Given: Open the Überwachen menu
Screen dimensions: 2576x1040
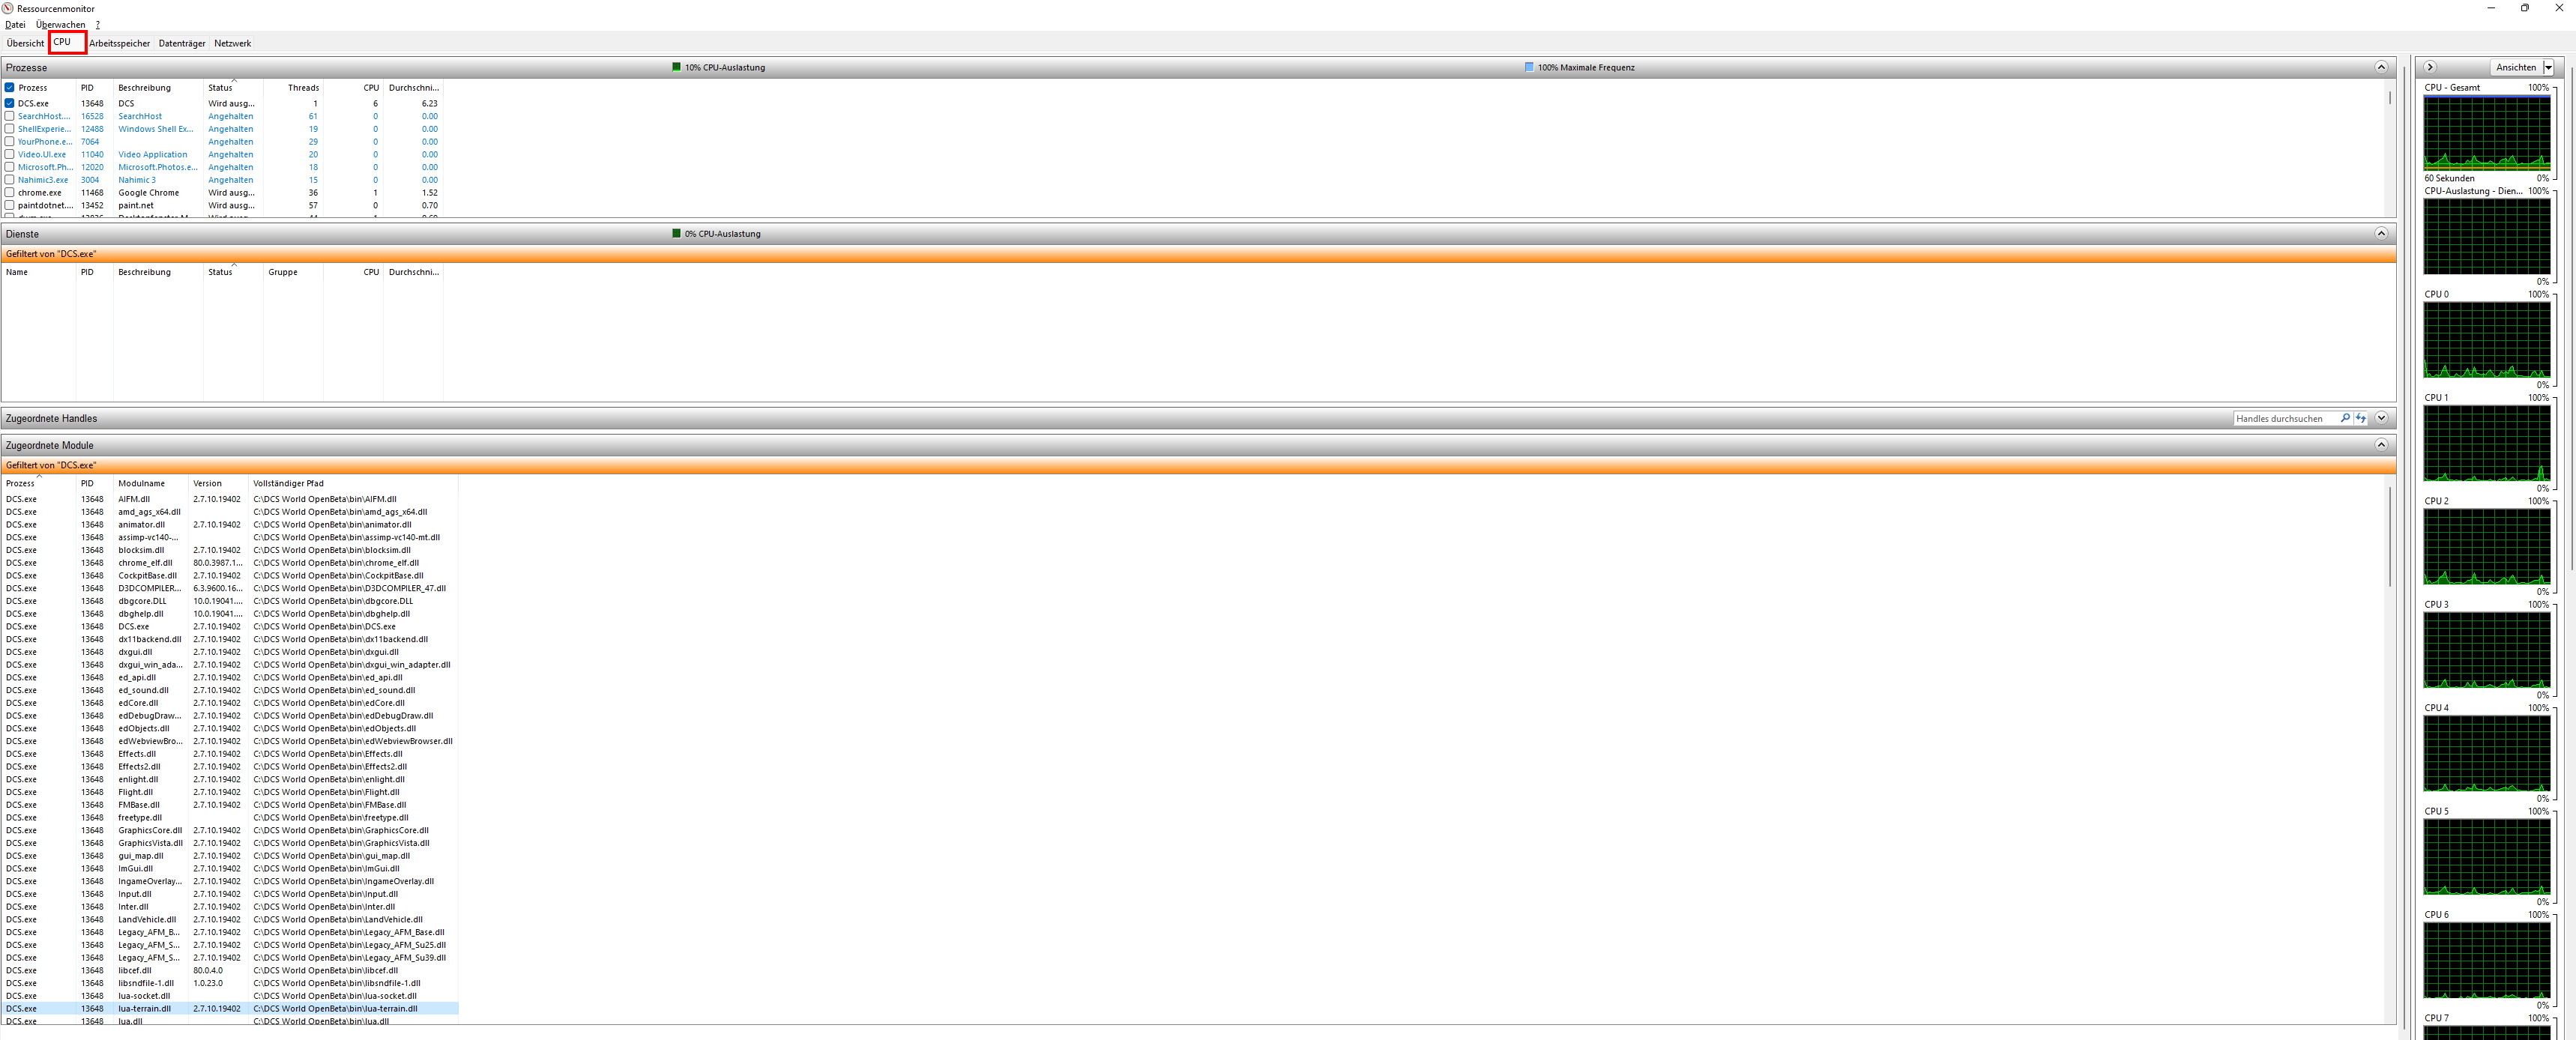Looking at the screenshot, I should tap(61, 24).
